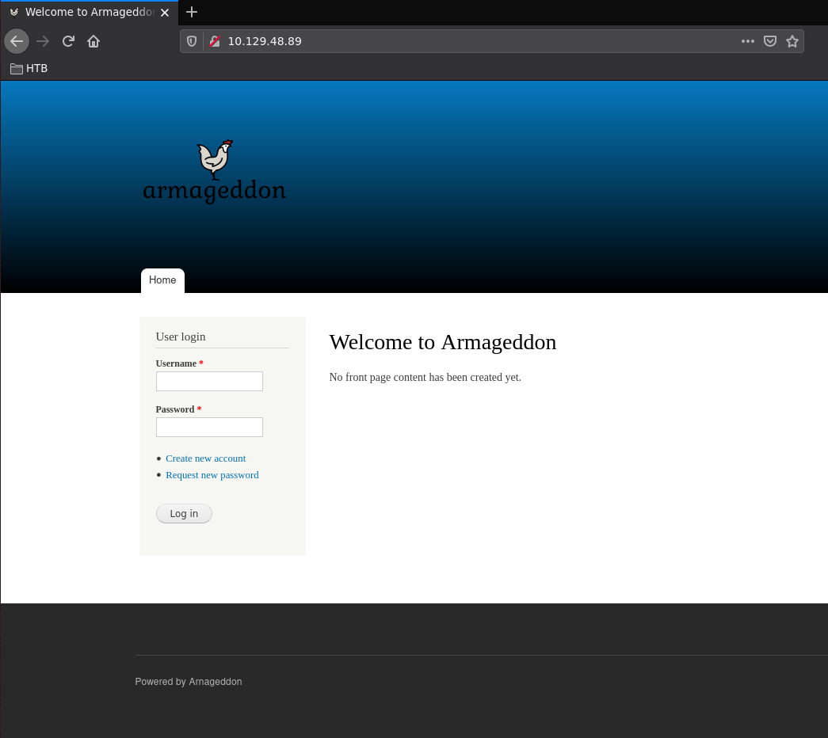Viewport: 828px width, 738px height.
Task: Focus the Password input field
Action: (209, 427)
